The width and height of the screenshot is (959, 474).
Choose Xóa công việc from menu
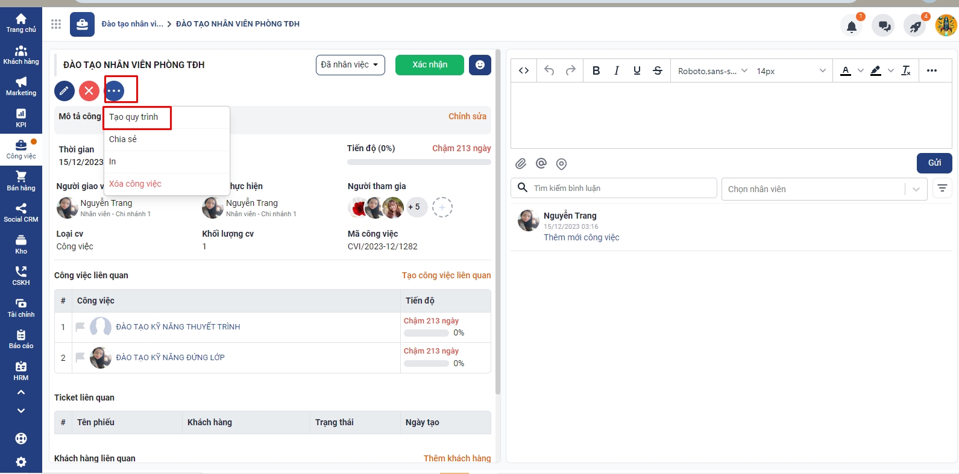pos(135,184)
